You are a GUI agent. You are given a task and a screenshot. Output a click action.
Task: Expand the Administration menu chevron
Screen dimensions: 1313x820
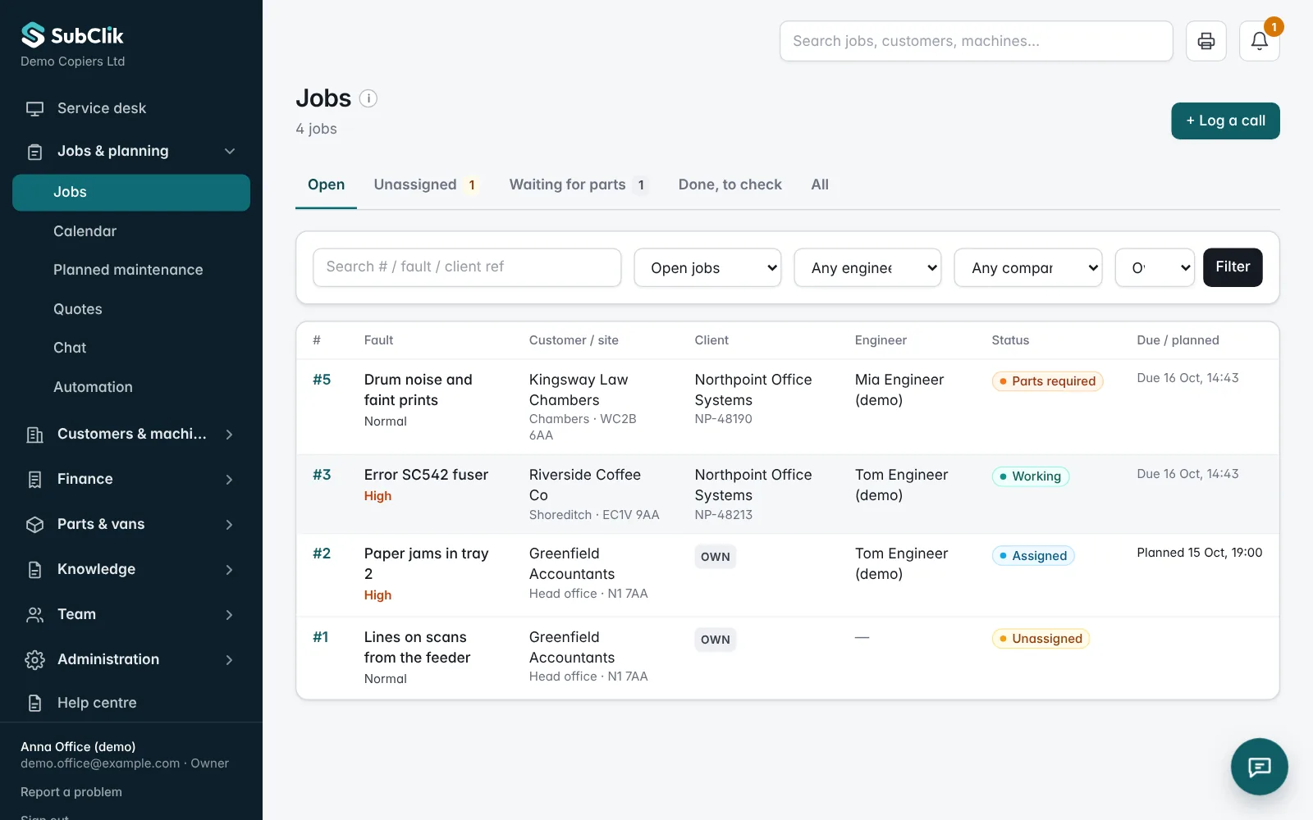click(230, 660)
